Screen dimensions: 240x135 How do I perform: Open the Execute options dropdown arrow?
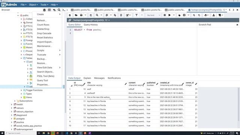pyautogui.click(x=174, y=15)
